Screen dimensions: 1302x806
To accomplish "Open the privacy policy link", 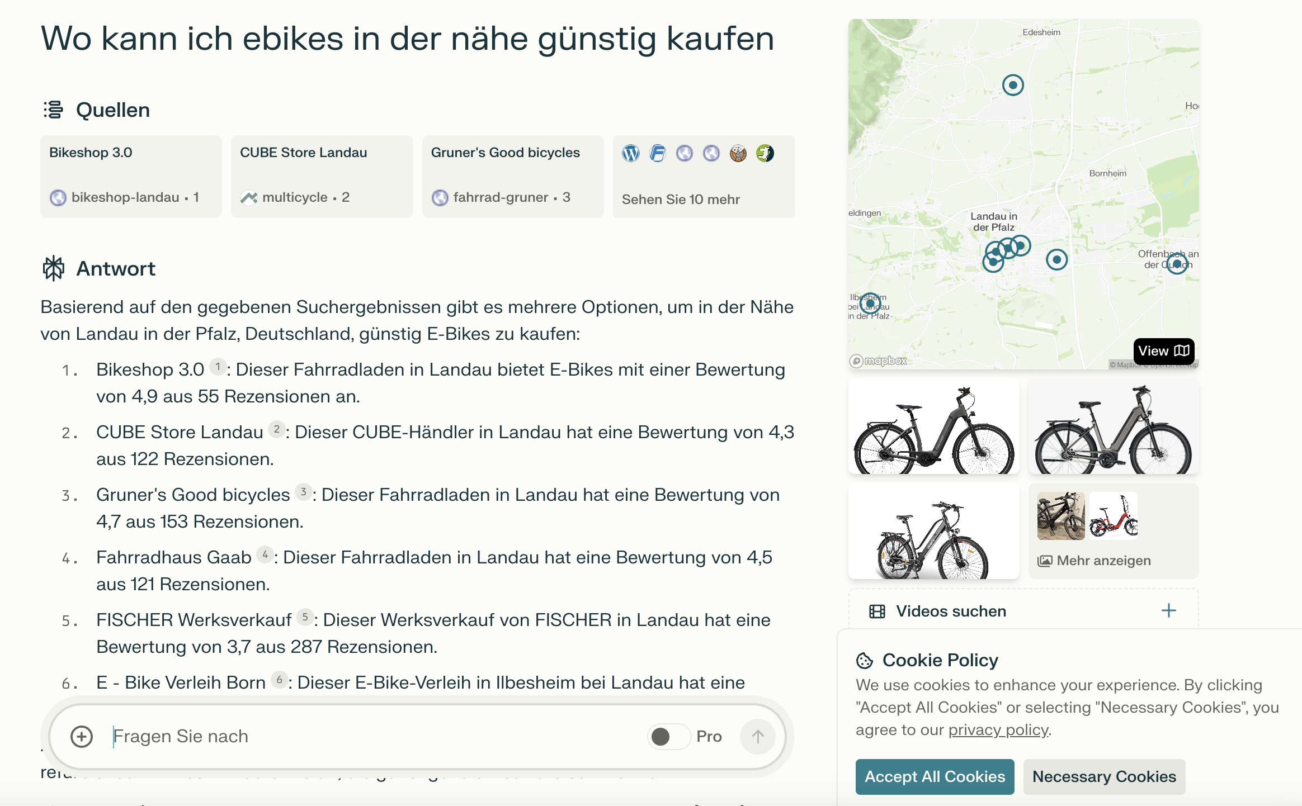I will pyautogui.click(x=999, y=729).
